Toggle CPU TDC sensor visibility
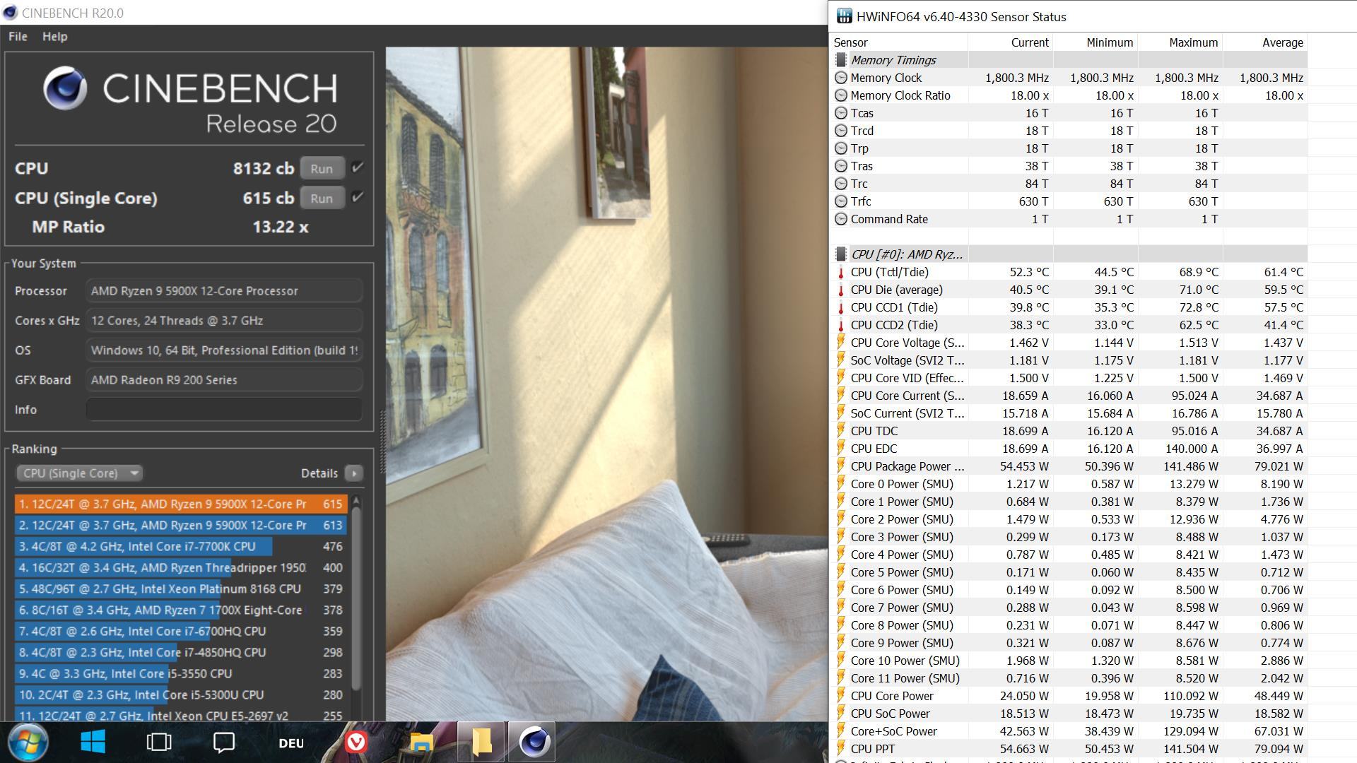 [x=839, y=430]
